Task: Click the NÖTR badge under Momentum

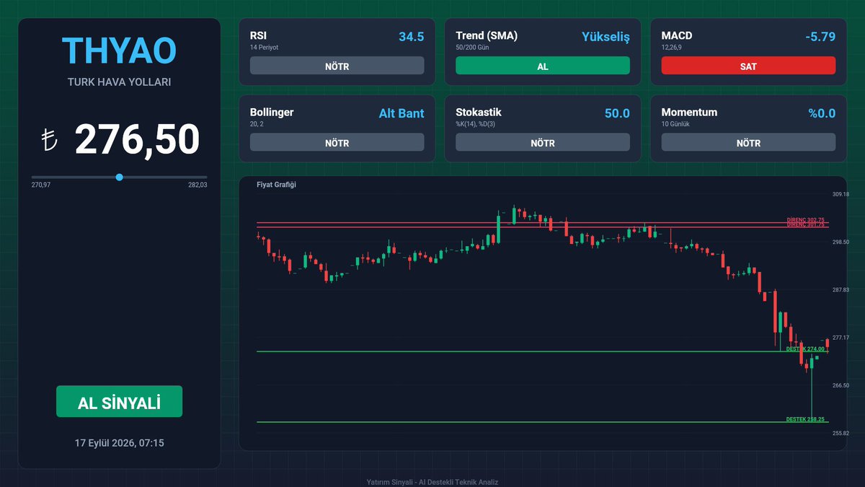Action: 748,143
